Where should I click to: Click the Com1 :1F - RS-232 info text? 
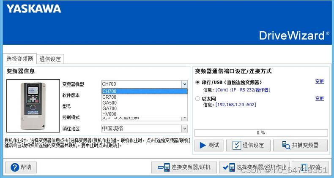[243, 90]
